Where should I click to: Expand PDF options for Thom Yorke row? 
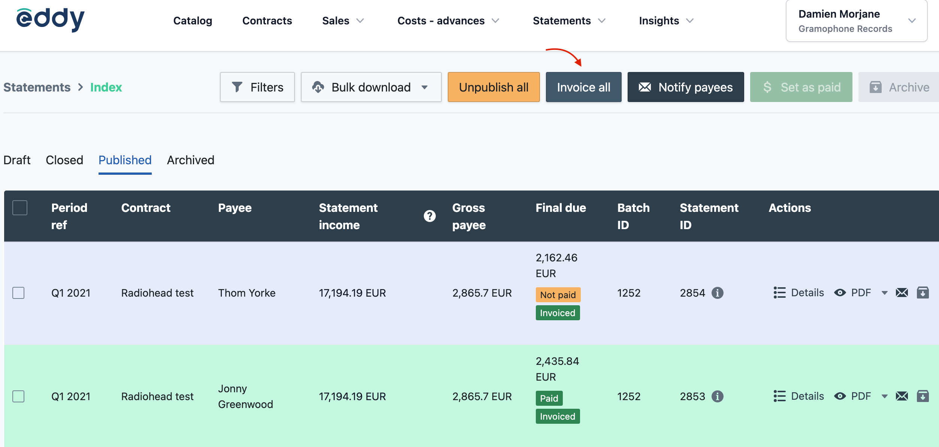point(884,293)
